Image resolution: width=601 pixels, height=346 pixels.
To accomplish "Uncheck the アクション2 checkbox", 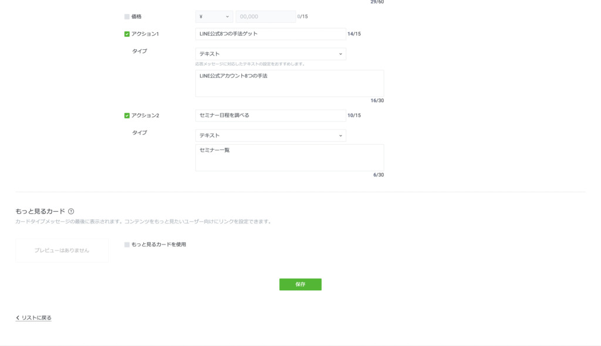I will click(127, 116).
